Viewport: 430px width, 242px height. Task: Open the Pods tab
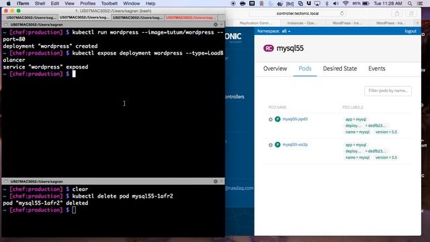305,69
